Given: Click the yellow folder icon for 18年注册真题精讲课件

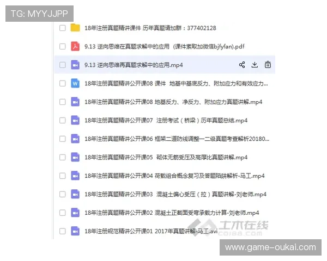Looking at the screenshot, I should [75, 28].
